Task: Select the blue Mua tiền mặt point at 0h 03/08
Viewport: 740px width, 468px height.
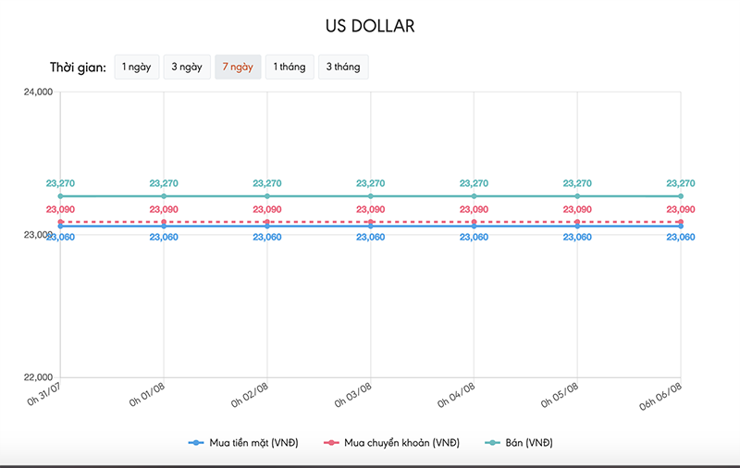Action: (x=371, y=227)
